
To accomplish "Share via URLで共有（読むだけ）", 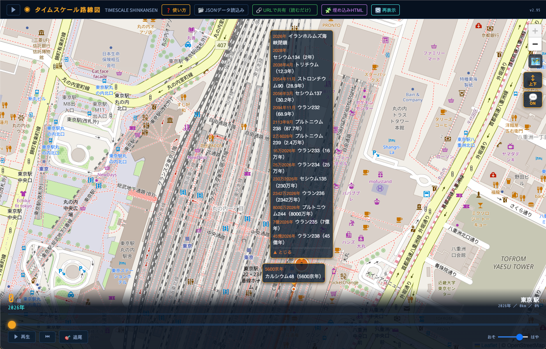I will click(x=285, y=10).
